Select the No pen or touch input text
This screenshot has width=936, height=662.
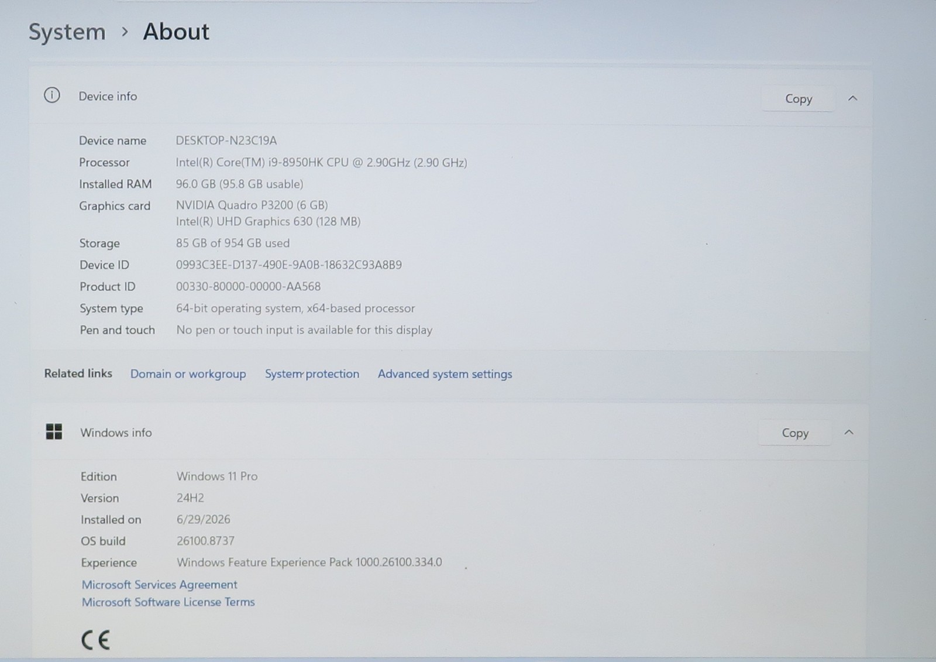click(304, 330)
